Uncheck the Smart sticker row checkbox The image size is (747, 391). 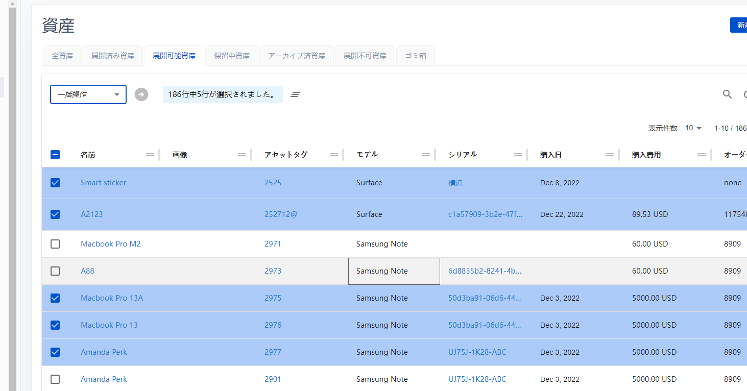(x=55, y=183)
